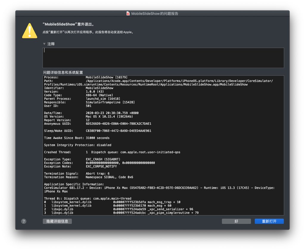
Task: Click the mach_msg_trap + 10 stack frame
Action: 112,202
